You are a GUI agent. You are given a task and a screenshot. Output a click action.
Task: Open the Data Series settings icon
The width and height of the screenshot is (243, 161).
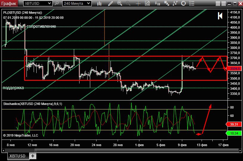pos(166,3)
